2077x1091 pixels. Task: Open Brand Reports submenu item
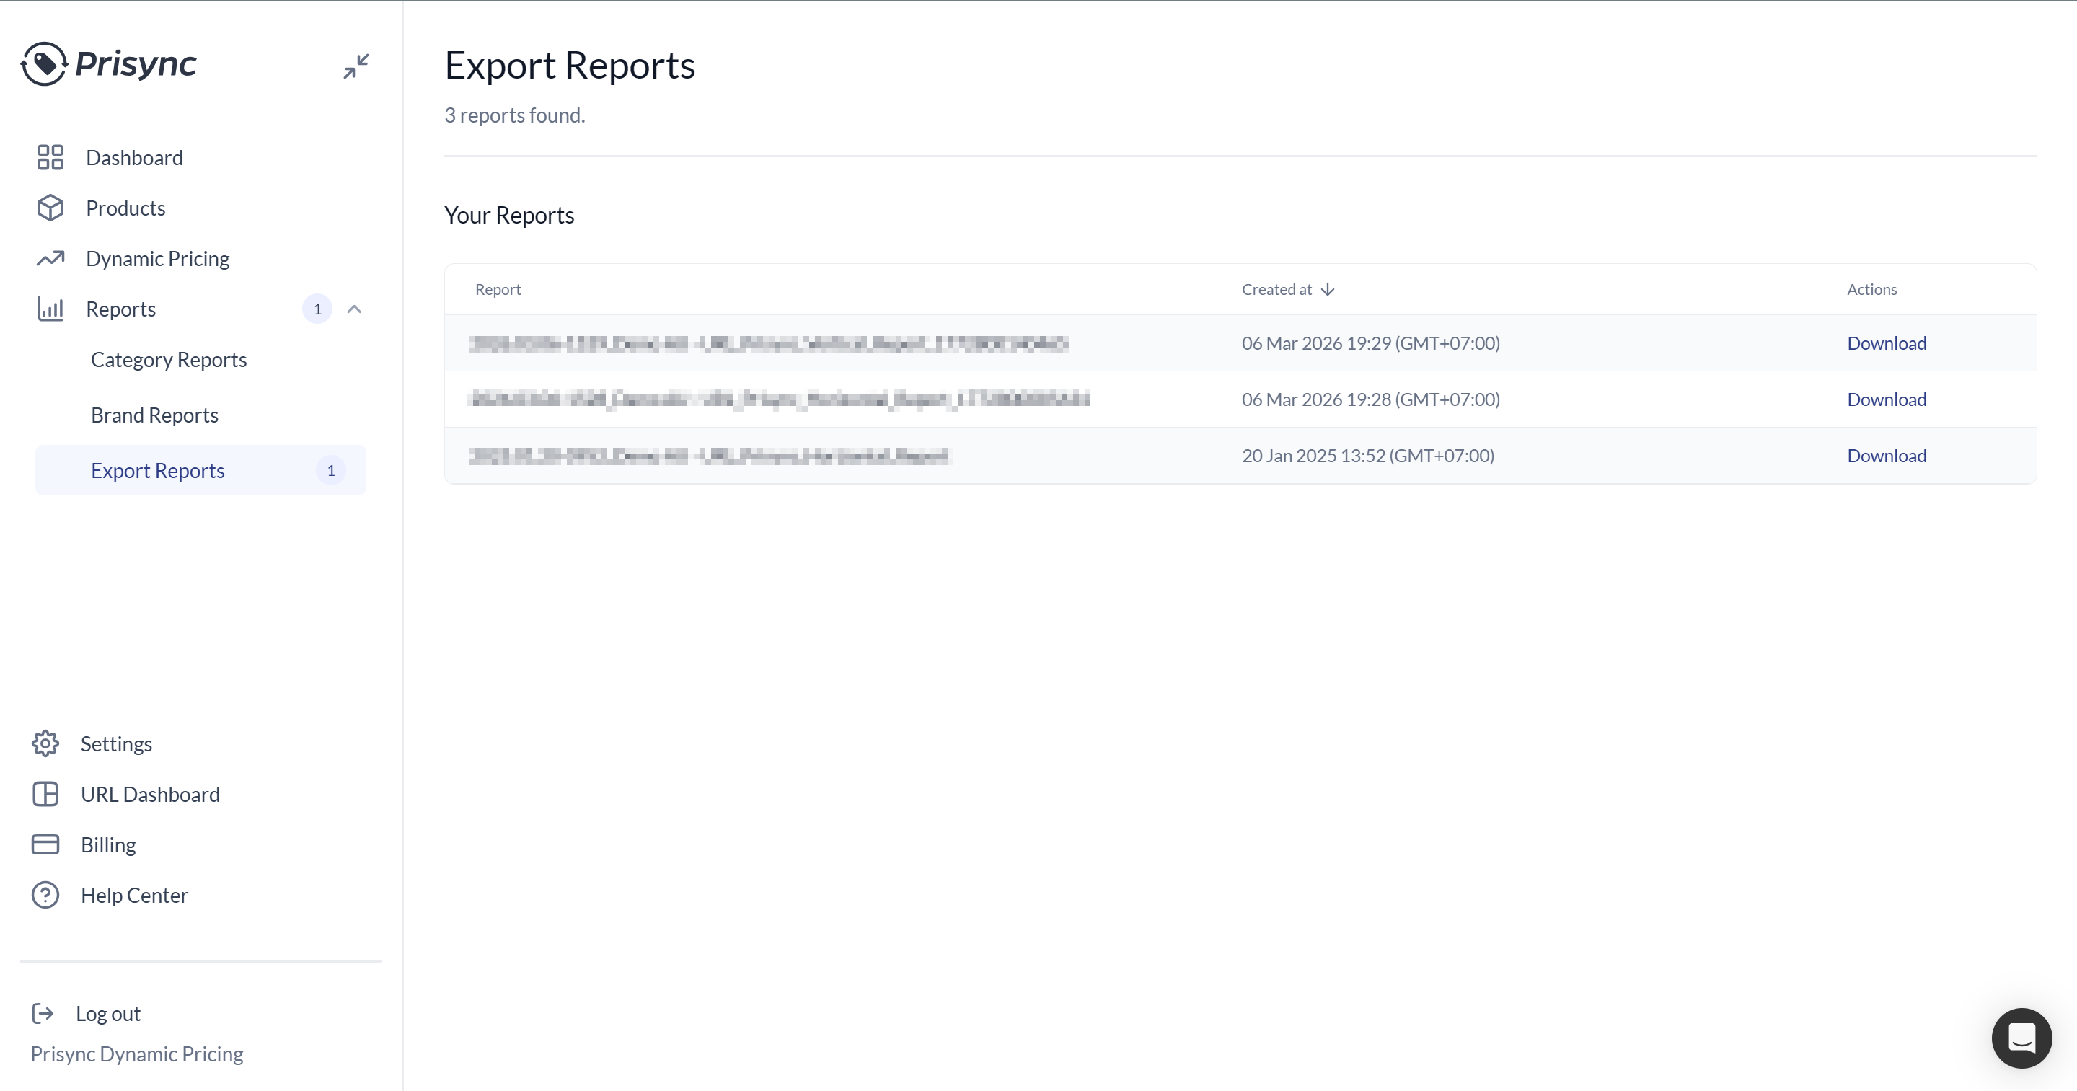coord(155,415)
